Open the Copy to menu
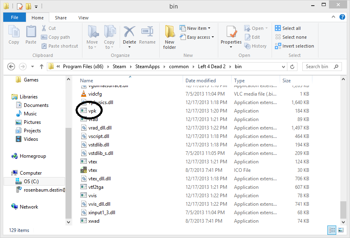350x238 pixels. 110,37
